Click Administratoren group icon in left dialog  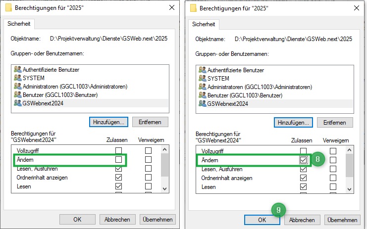point(17,86)
